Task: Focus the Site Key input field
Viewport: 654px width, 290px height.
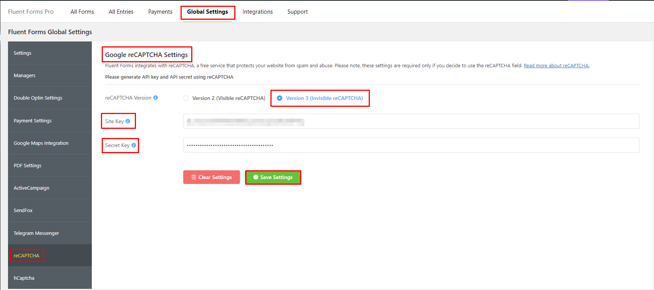Action: point(411,121)
